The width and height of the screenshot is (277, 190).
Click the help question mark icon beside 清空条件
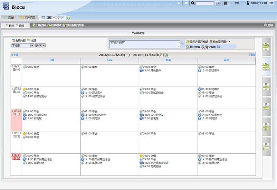(219, 47)
